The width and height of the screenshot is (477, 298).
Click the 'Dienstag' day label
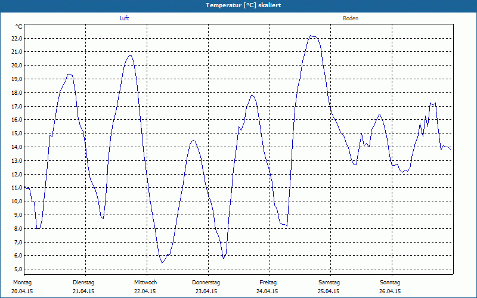point(83,283)
